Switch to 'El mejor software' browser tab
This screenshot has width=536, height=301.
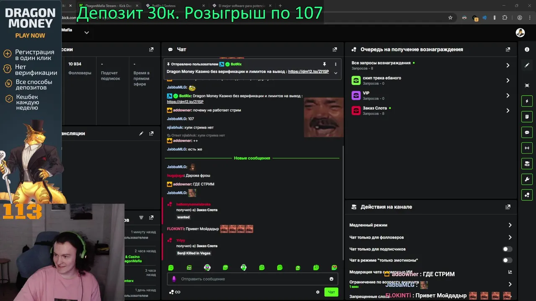point(242,6)
